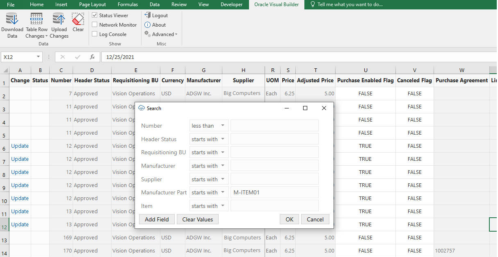Click cell with 1002757
The image size is (498, 257).
(461, 250)
